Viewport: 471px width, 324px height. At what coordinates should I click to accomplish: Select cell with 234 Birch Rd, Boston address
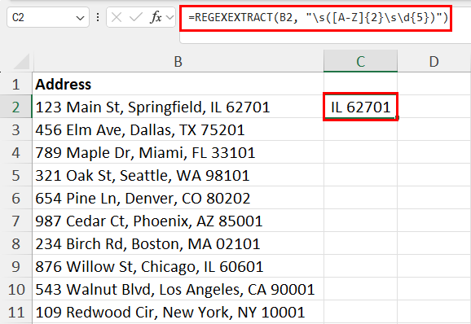[178, 243]
